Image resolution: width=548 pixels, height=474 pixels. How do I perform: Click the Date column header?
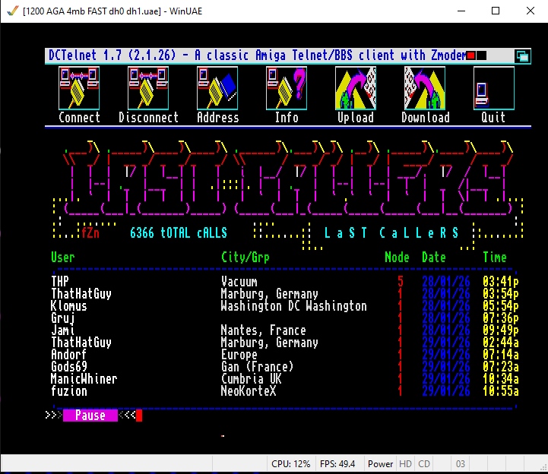click(434, 258)
